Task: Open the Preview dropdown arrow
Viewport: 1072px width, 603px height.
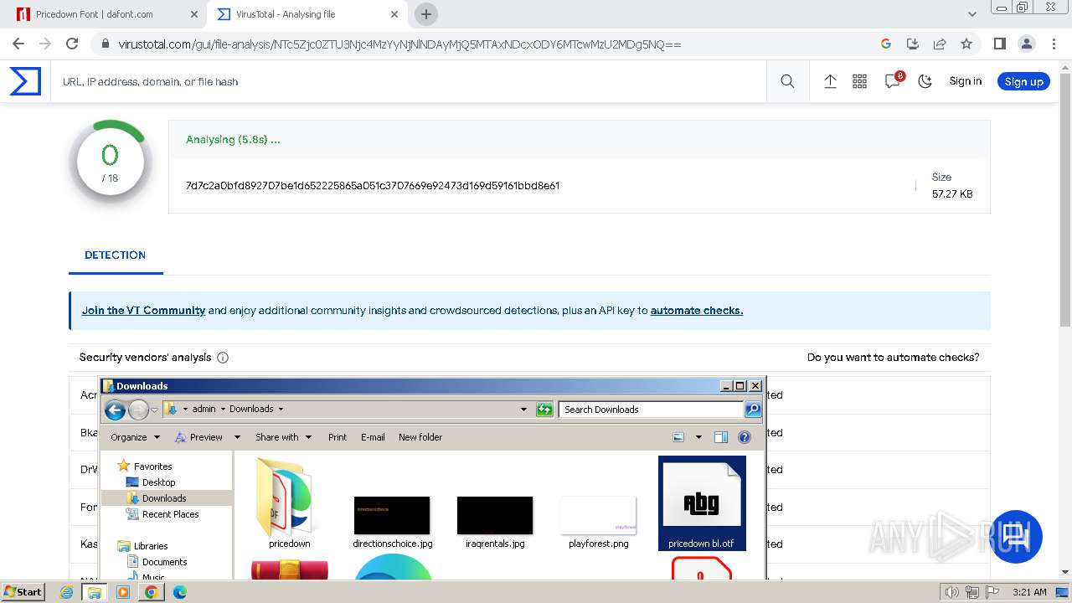Action: point(237,437)
